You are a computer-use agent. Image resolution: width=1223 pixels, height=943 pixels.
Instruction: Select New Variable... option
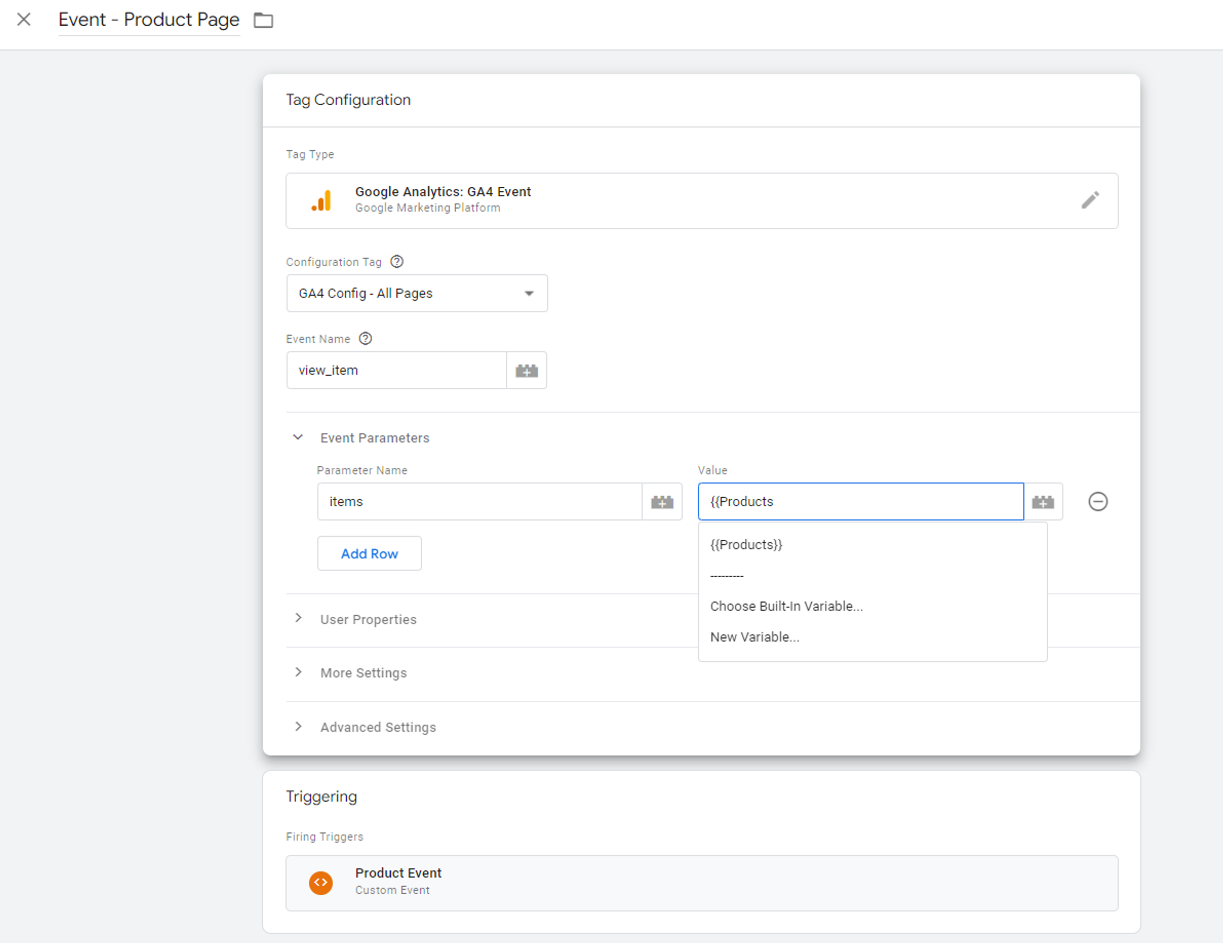(754, 637)
